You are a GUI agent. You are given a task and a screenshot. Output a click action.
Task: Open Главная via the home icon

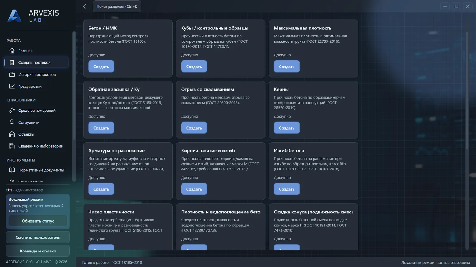(x=12, y=51)
